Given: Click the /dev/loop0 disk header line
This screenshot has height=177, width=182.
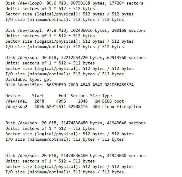Looking at the screenshot, I should 74,3.
